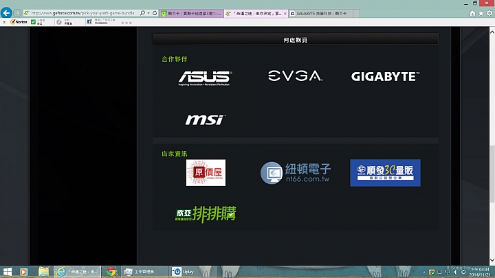Close the Norton toolbar

pyautogui.click(x=4, y=22)
